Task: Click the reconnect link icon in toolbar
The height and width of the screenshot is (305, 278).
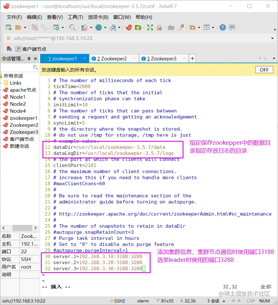Action: point(44,27)
